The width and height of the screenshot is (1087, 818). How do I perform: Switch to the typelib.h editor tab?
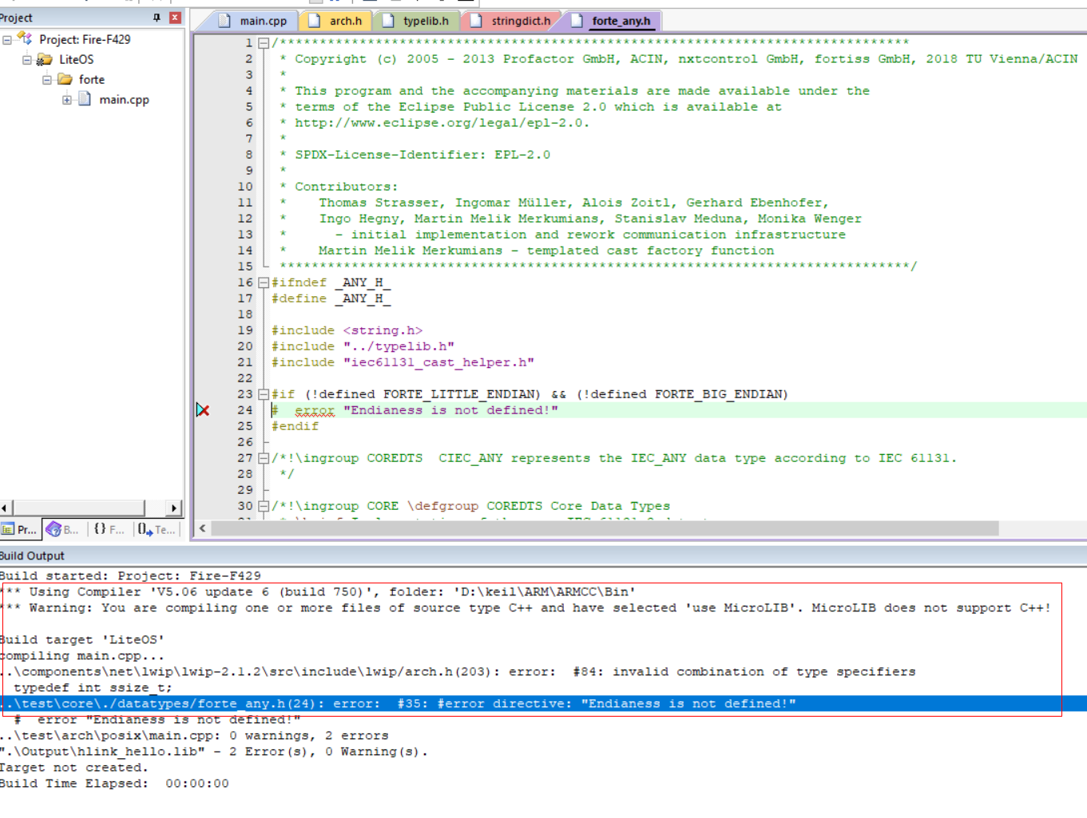click(x=416, y=21)
